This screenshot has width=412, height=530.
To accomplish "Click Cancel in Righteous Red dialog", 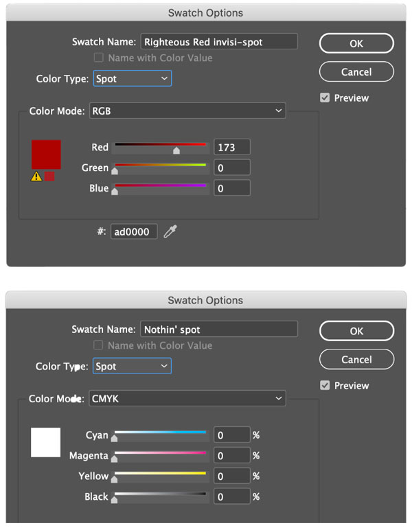I will 356,72.
